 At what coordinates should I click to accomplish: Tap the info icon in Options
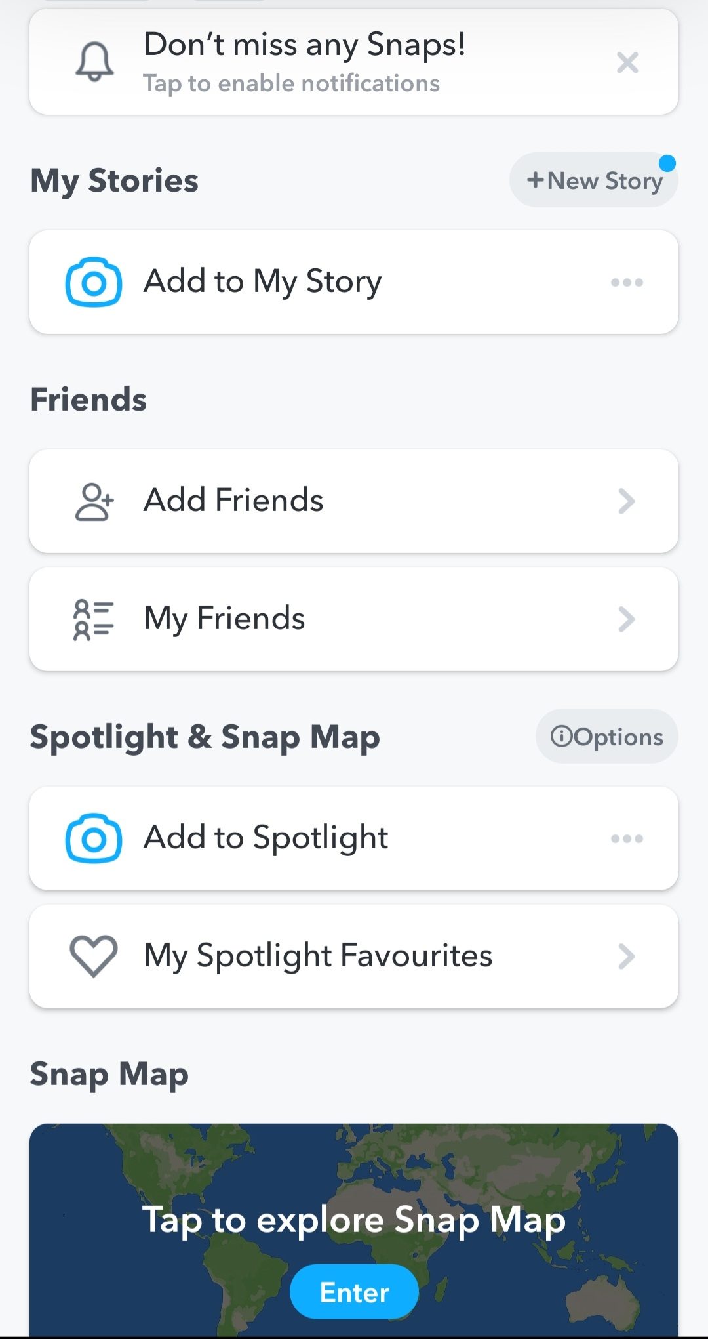coord(561,737)
